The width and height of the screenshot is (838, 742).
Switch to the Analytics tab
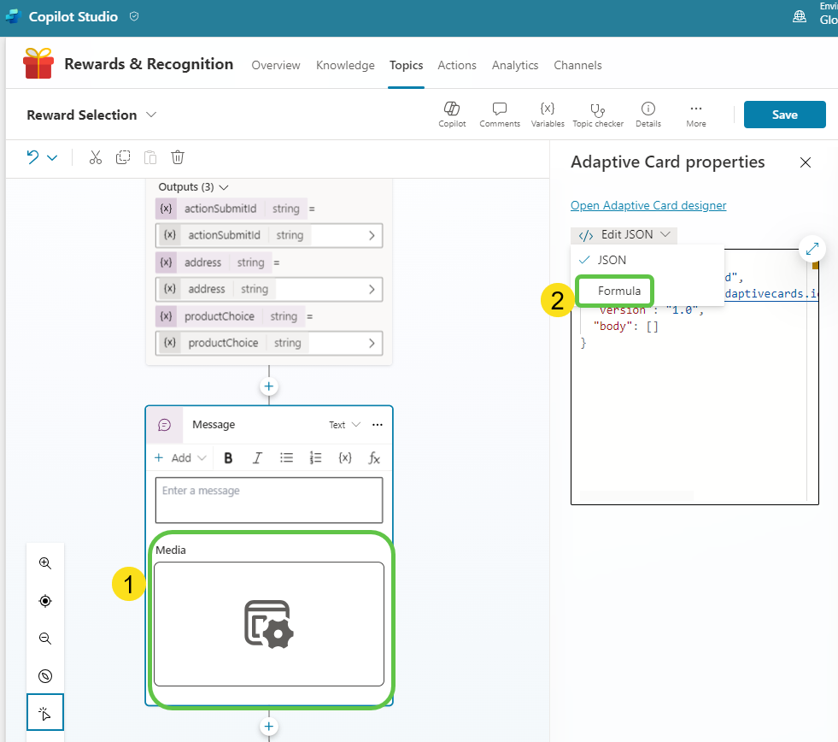pos(515,65)
